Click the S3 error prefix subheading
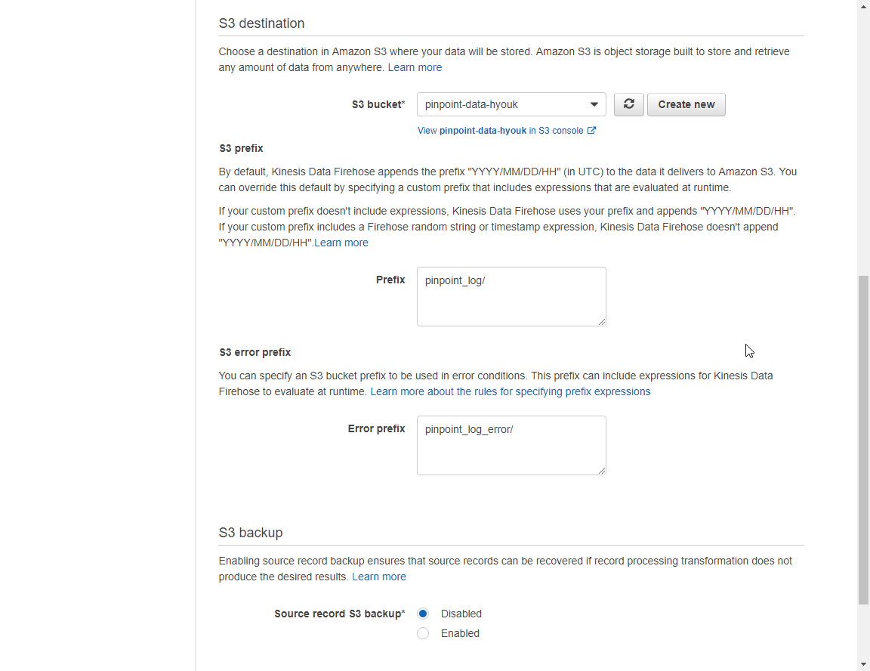 tap(255, 352)
